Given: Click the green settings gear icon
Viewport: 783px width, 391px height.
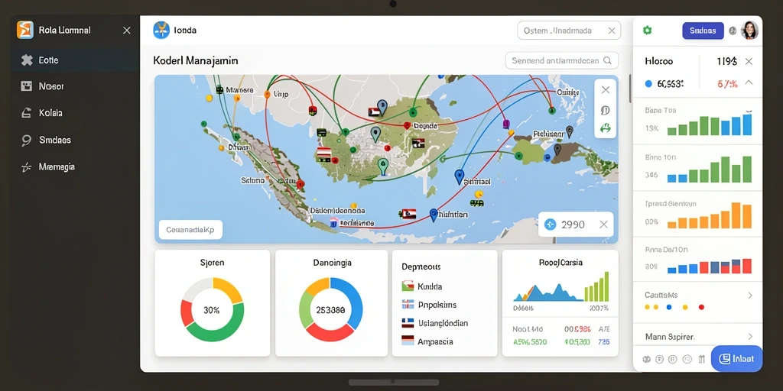Looking at the screenshot, I should (x=647, y=31).
